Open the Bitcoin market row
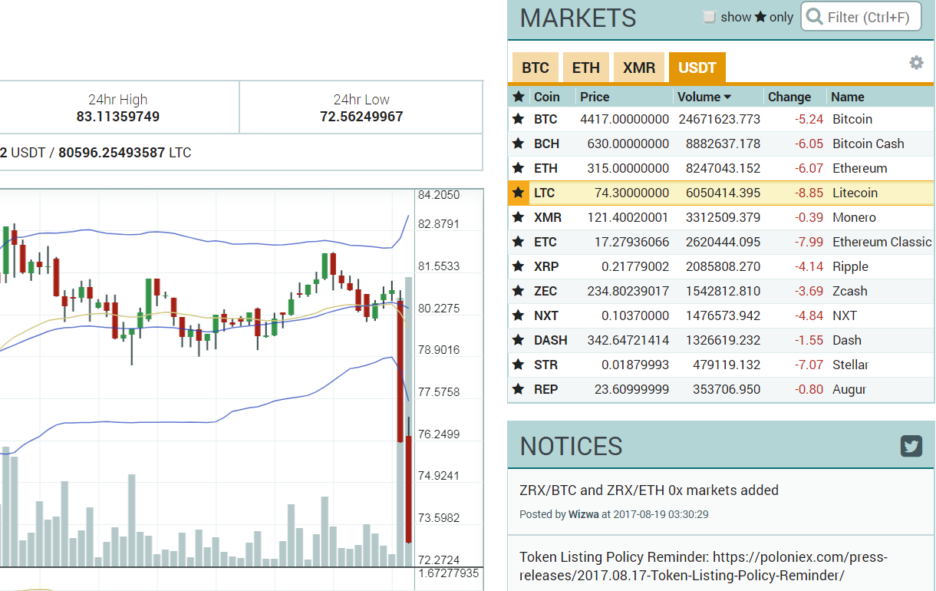 721,119
